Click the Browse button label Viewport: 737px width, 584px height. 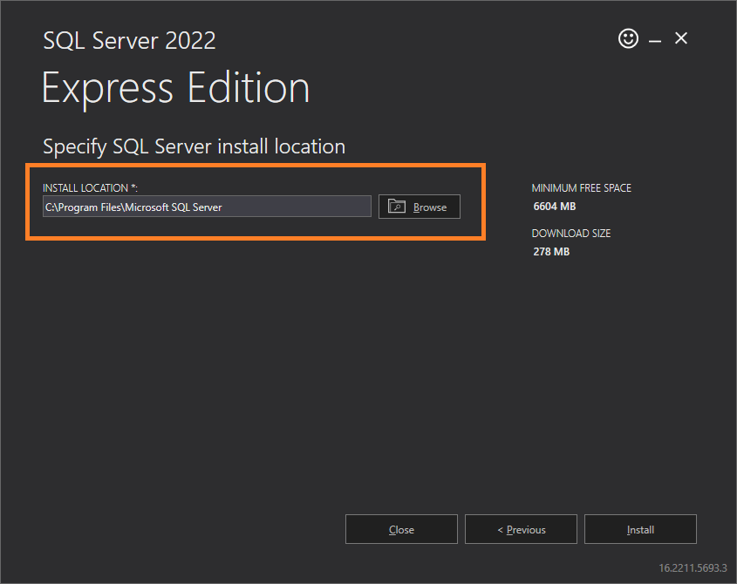429,207
